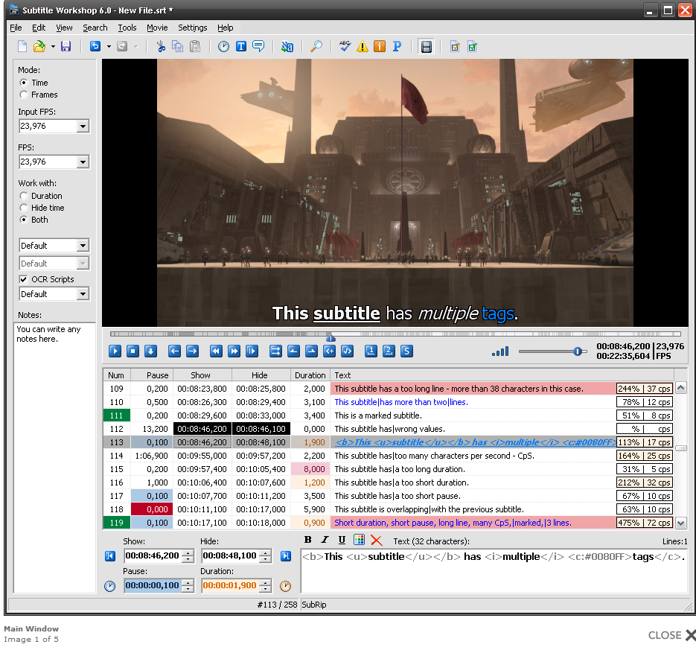Screen dimensions: 696x653
Task: Play the video
Action: click(115, 351)
